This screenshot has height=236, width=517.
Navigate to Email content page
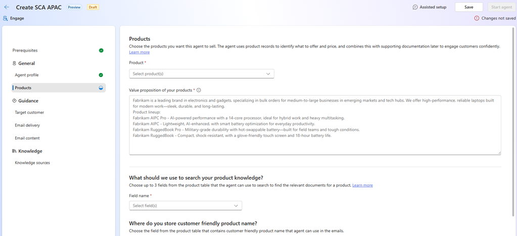(x=27, y=138)
